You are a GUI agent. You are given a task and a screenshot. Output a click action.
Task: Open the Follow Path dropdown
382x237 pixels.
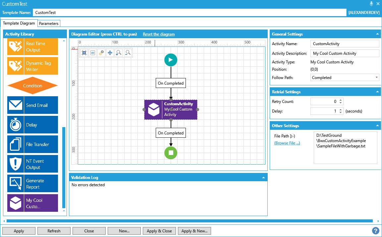345,78
